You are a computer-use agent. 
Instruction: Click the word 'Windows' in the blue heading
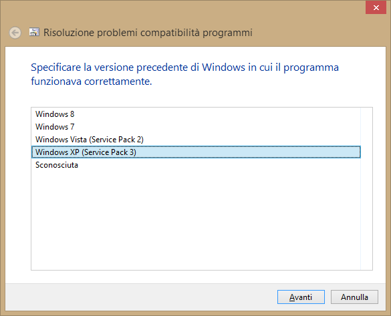pos(223,67)
